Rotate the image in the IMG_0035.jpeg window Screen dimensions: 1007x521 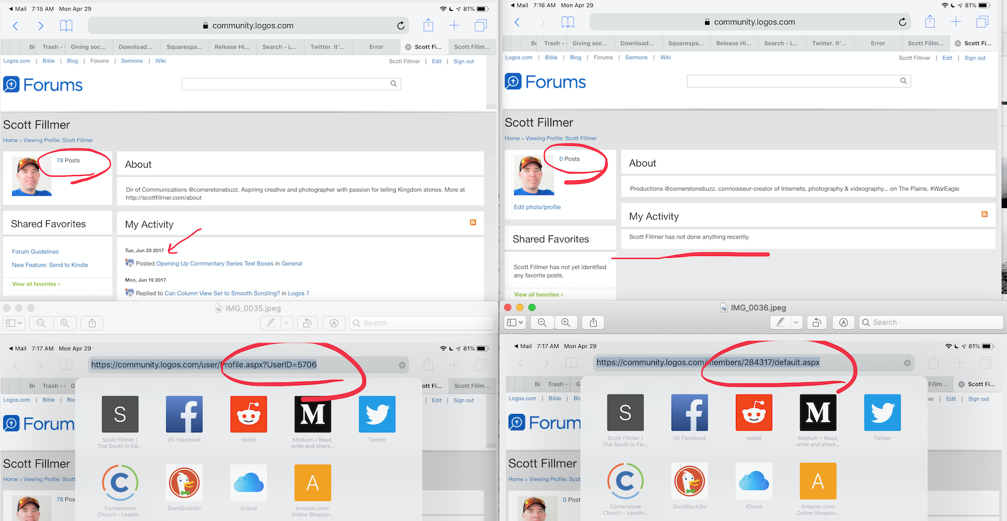click(307, 323)
